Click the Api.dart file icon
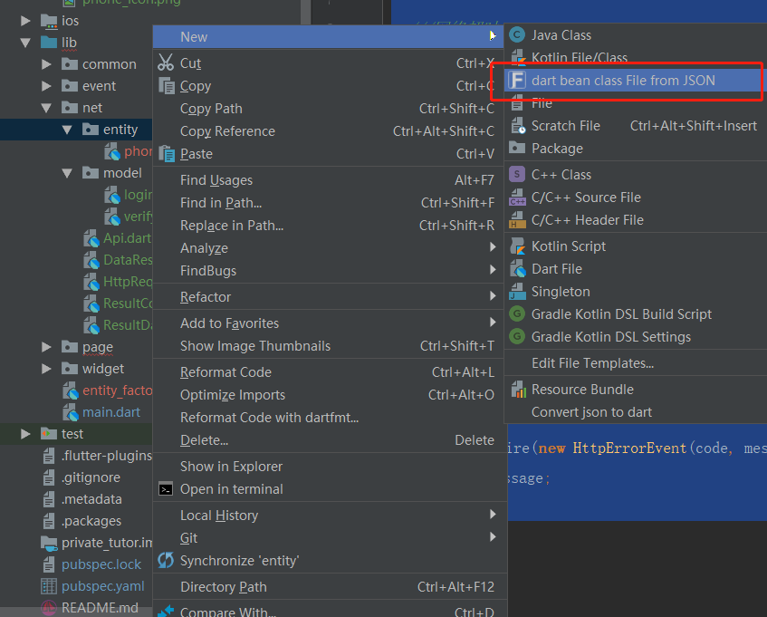Viewport: 767px width, 617px height. coord(91,238)
